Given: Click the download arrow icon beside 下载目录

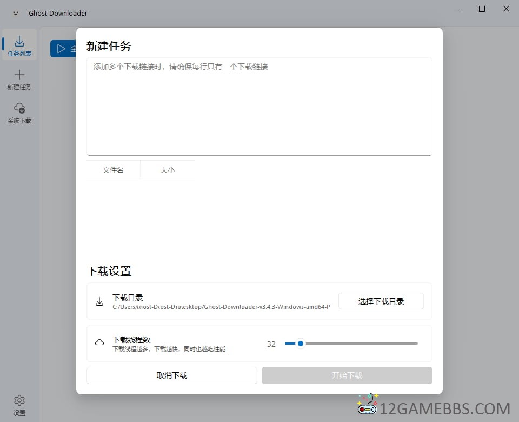Looking at the screenshot, I should coord(99,301).
